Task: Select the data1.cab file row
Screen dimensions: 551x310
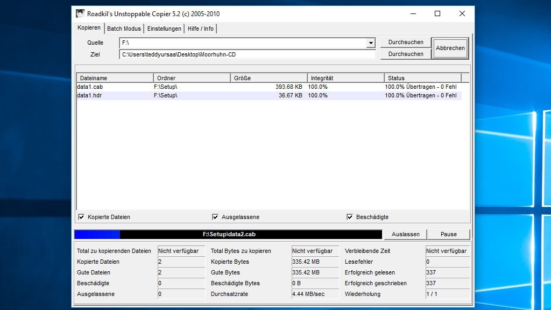Action: 269,87
